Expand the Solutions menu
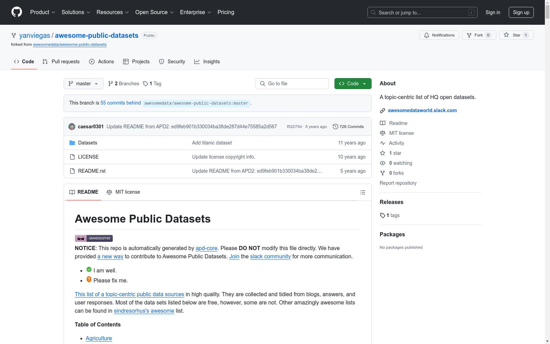 [x=76, y=12]
